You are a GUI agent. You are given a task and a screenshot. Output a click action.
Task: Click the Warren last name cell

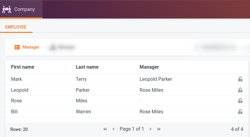click(83, 111)
